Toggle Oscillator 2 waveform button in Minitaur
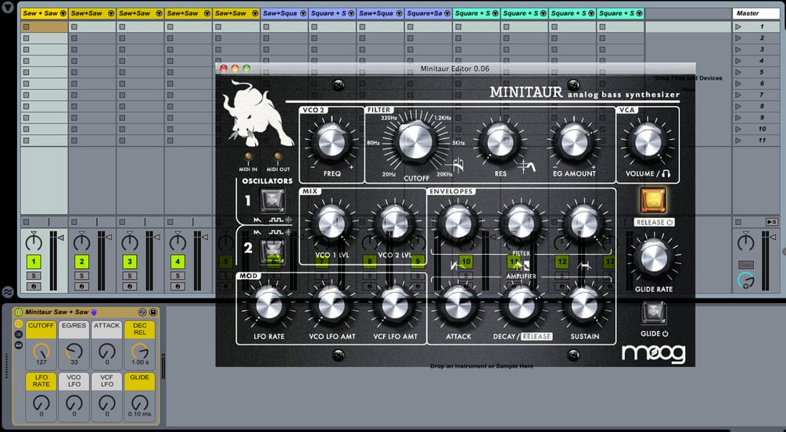The image size is (786, 432). (272, 252)
